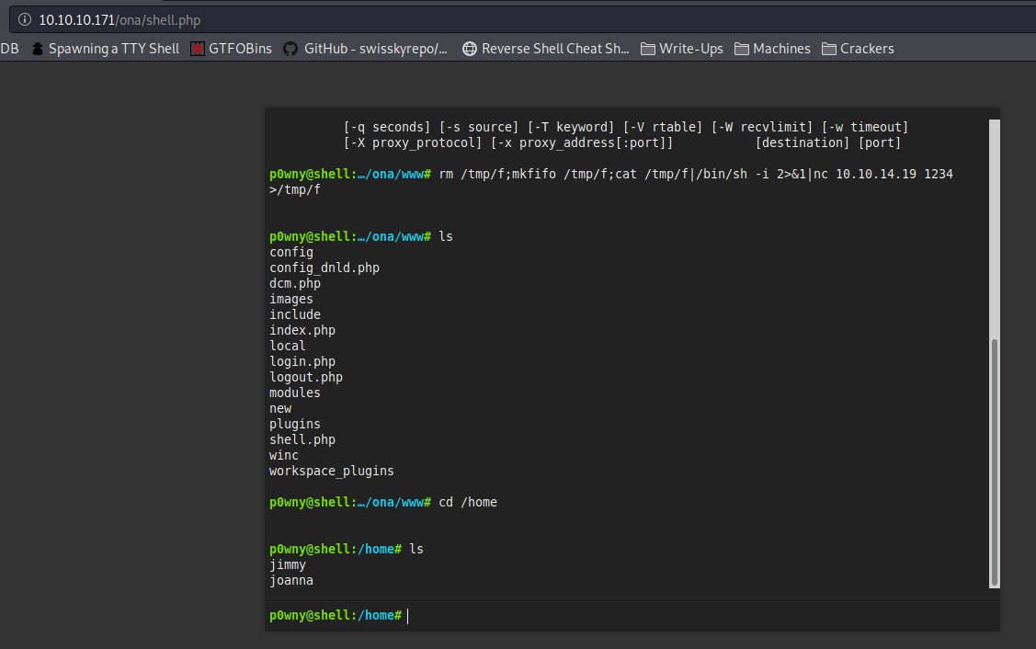Click 'images' in the listing

point(290,300)
